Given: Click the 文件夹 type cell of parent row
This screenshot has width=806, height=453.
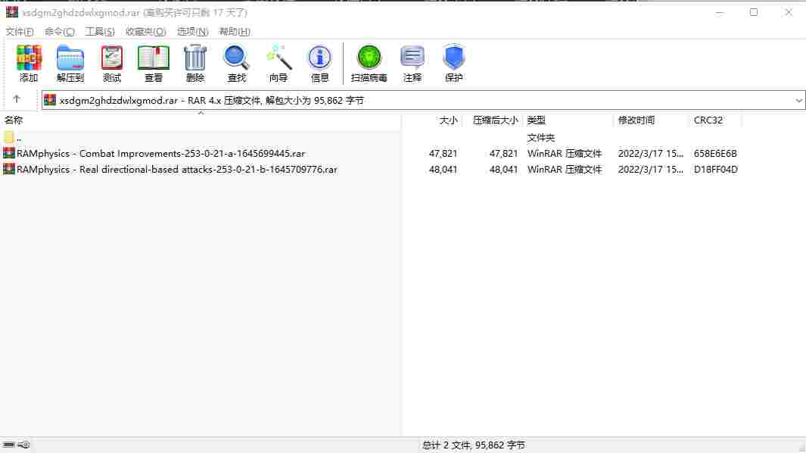Looking at the screenshot, I should (541, 137).
